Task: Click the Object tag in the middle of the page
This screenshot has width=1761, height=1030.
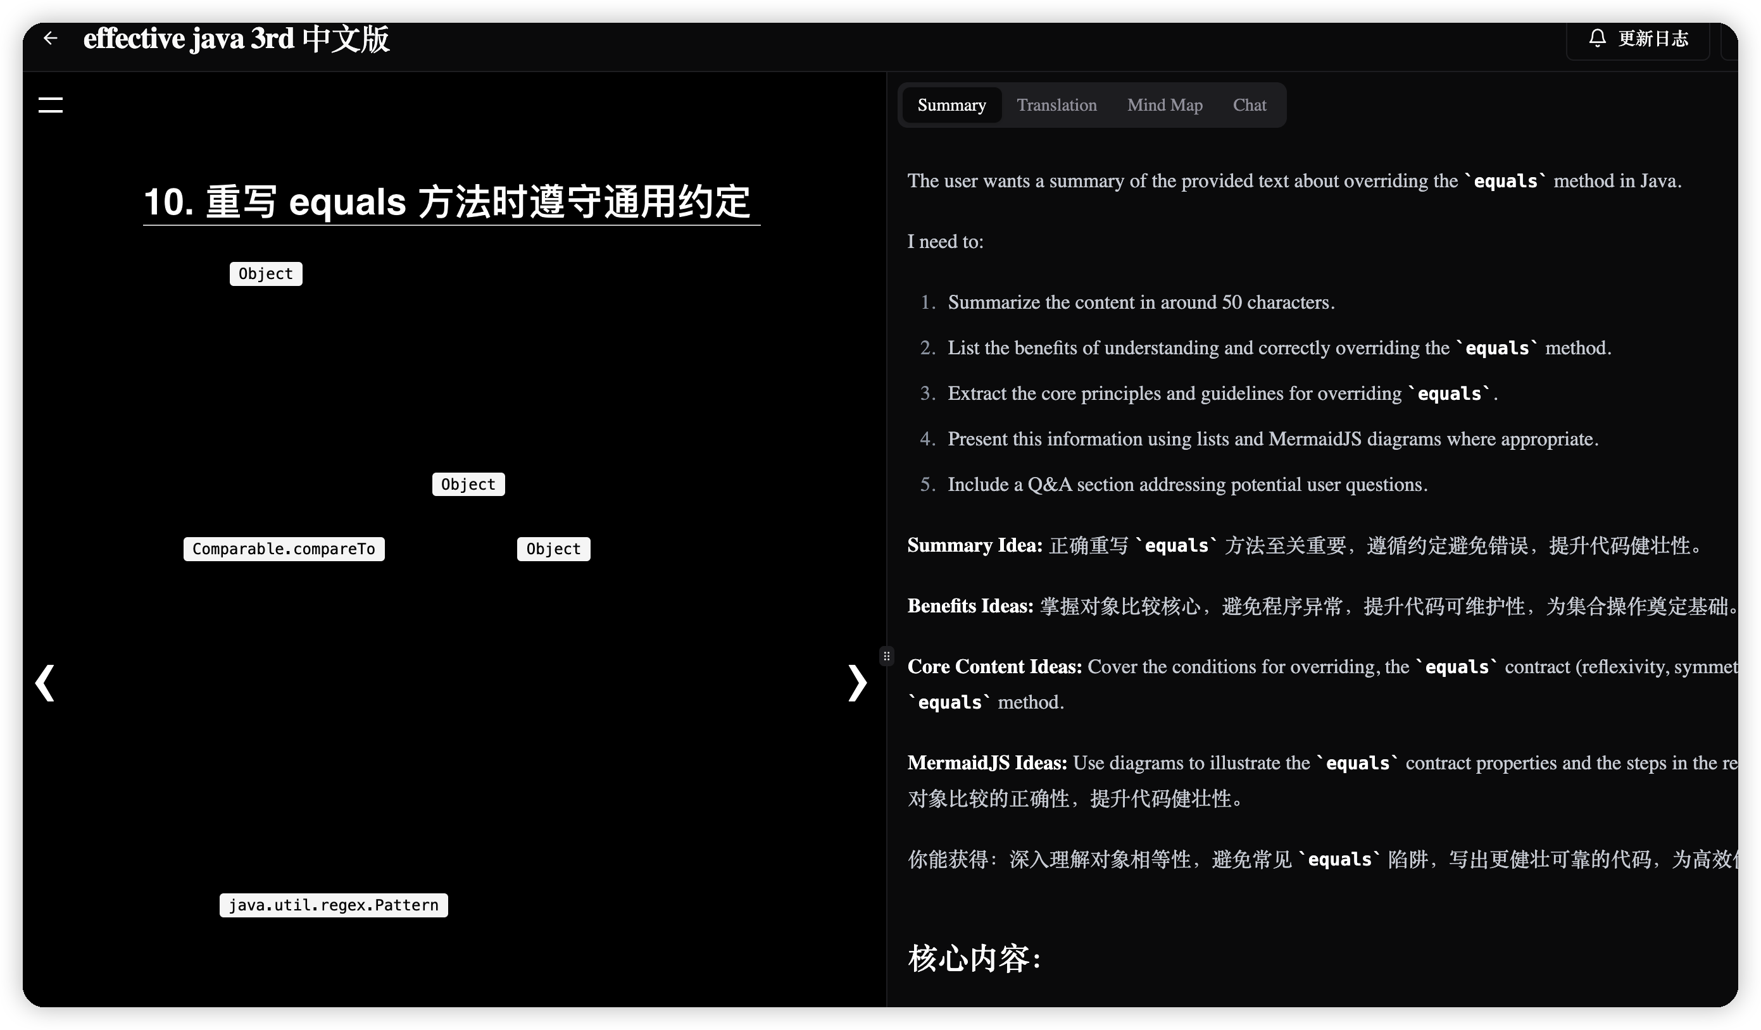Action: [468, 484]
